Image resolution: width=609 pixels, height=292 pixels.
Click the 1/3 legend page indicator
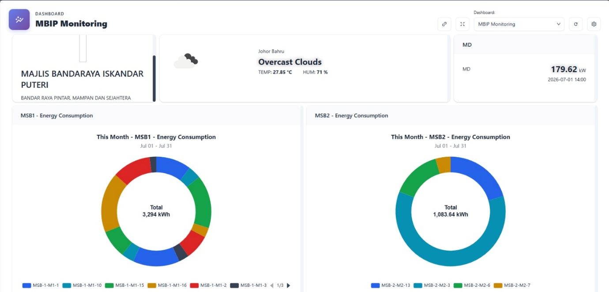pyautogui.click(x=280, y=285)
